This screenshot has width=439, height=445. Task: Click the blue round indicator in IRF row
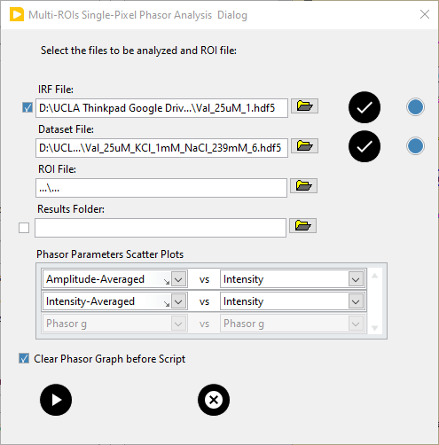pyautogui.click(x=415, y=107)
